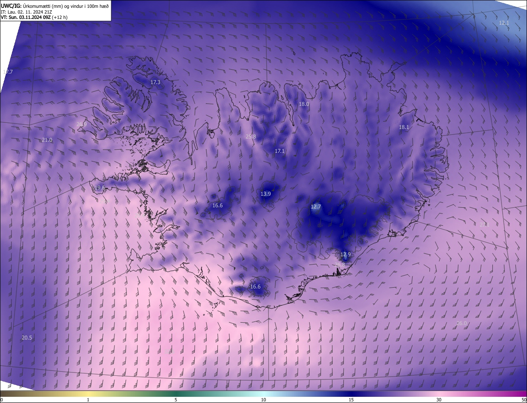Click the 16.6 label near the south coast

click(255, 287)
